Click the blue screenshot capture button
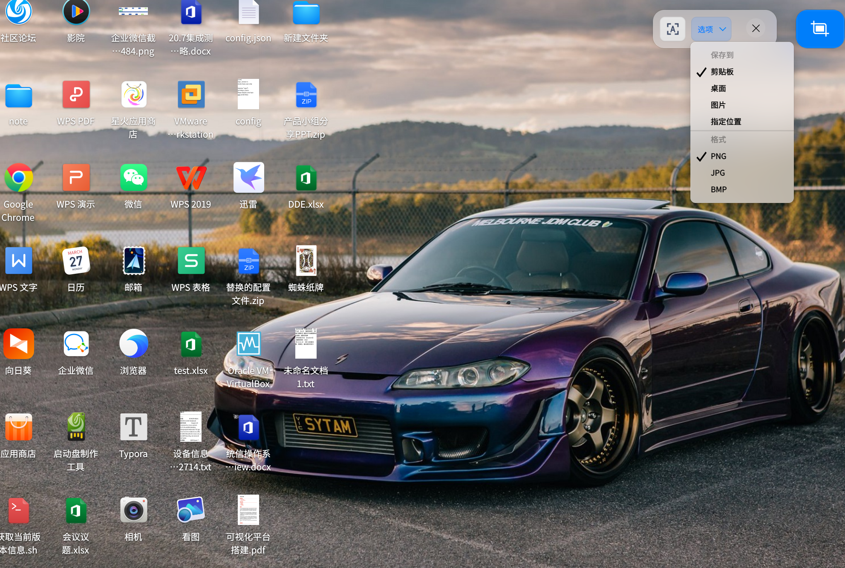Viewport: 845px width, 568px height. click(819, 29)
